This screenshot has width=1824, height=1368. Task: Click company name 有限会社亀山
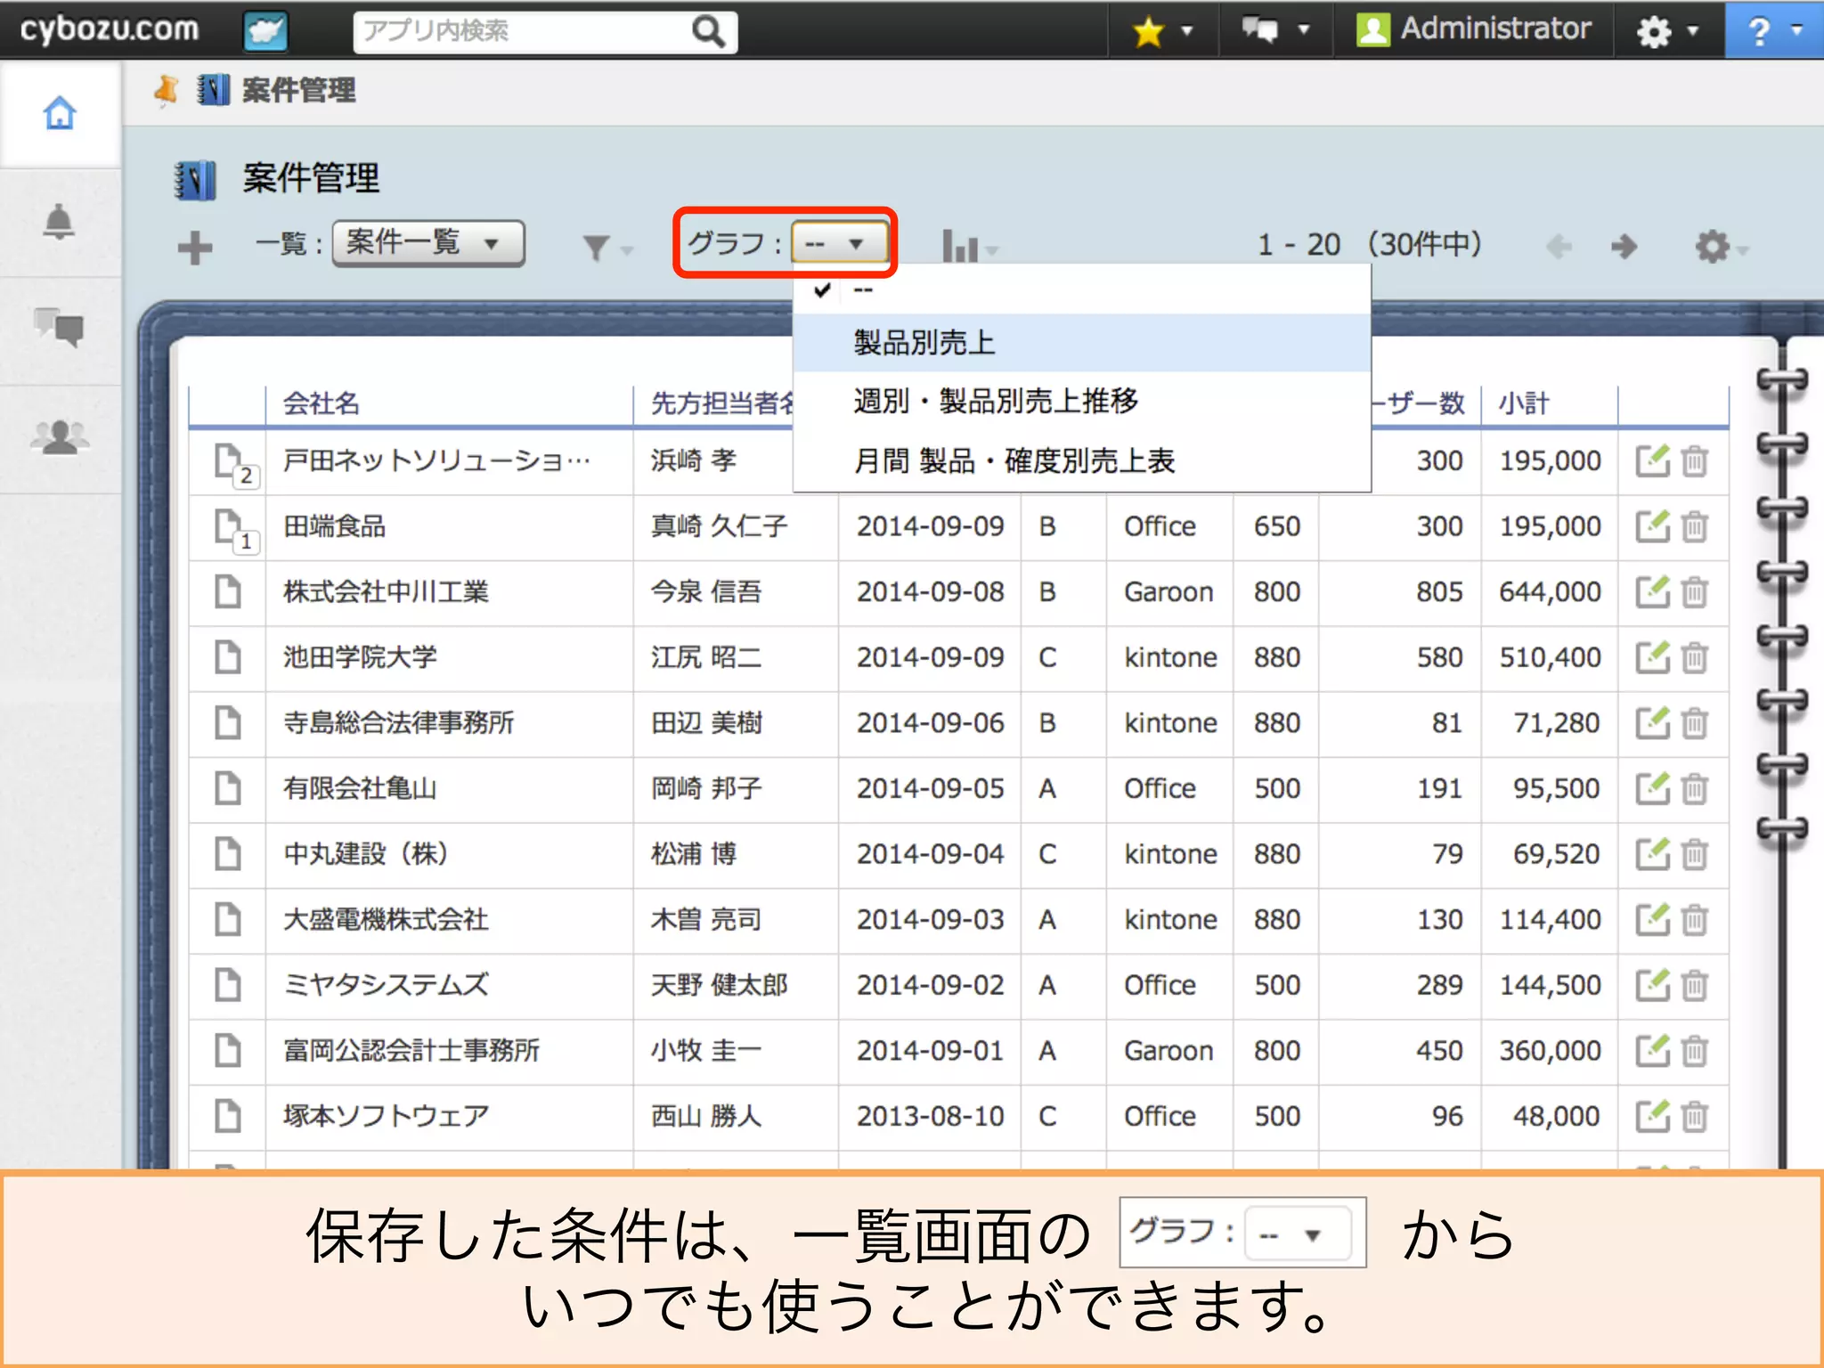tap(360, 788)
